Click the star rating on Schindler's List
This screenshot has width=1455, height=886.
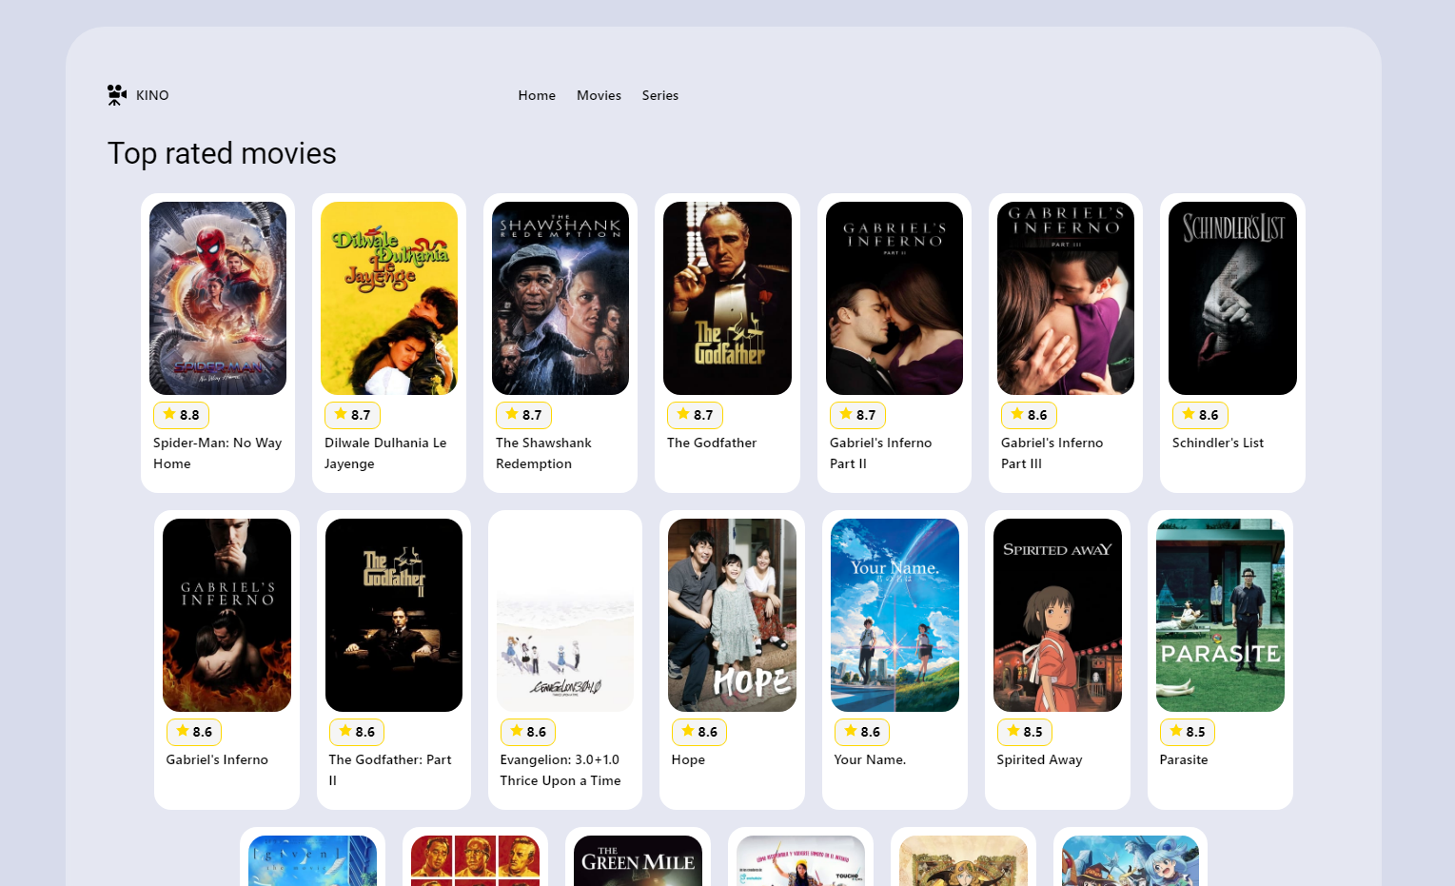[1200, 415]
